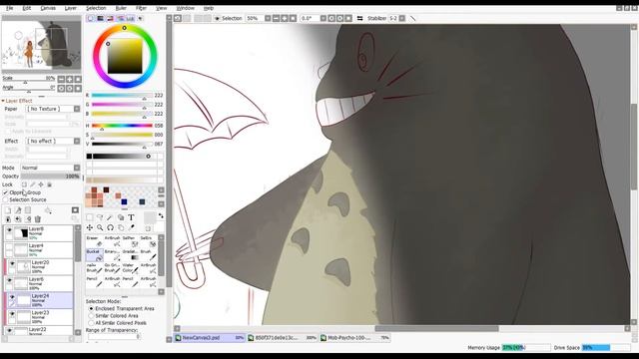Hide Layer20 using its eye icon
This screenshot has width=639, height=359.
click(x=12, y=264)
